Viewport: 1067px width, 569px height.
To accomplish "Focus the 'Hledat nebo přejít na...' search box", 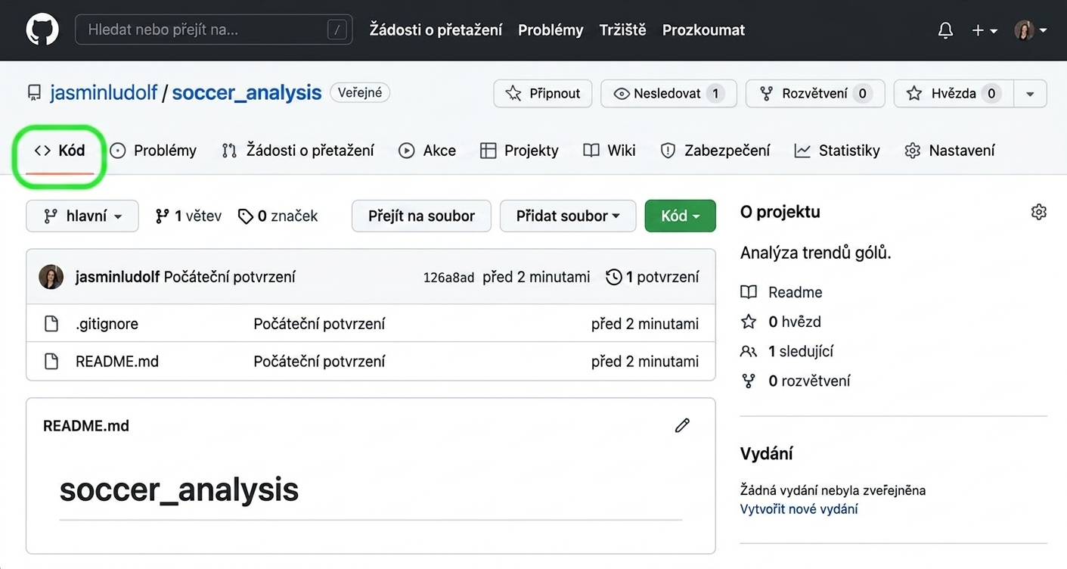I will [213, 30].
